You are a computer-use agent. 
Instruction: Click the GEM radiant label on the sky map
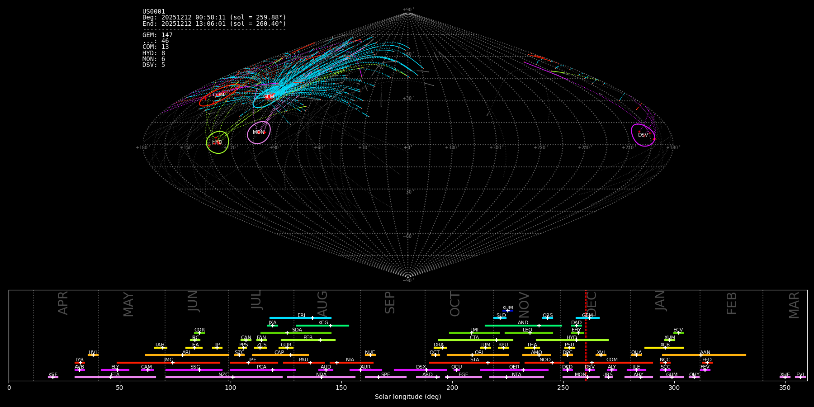point(268,97)
